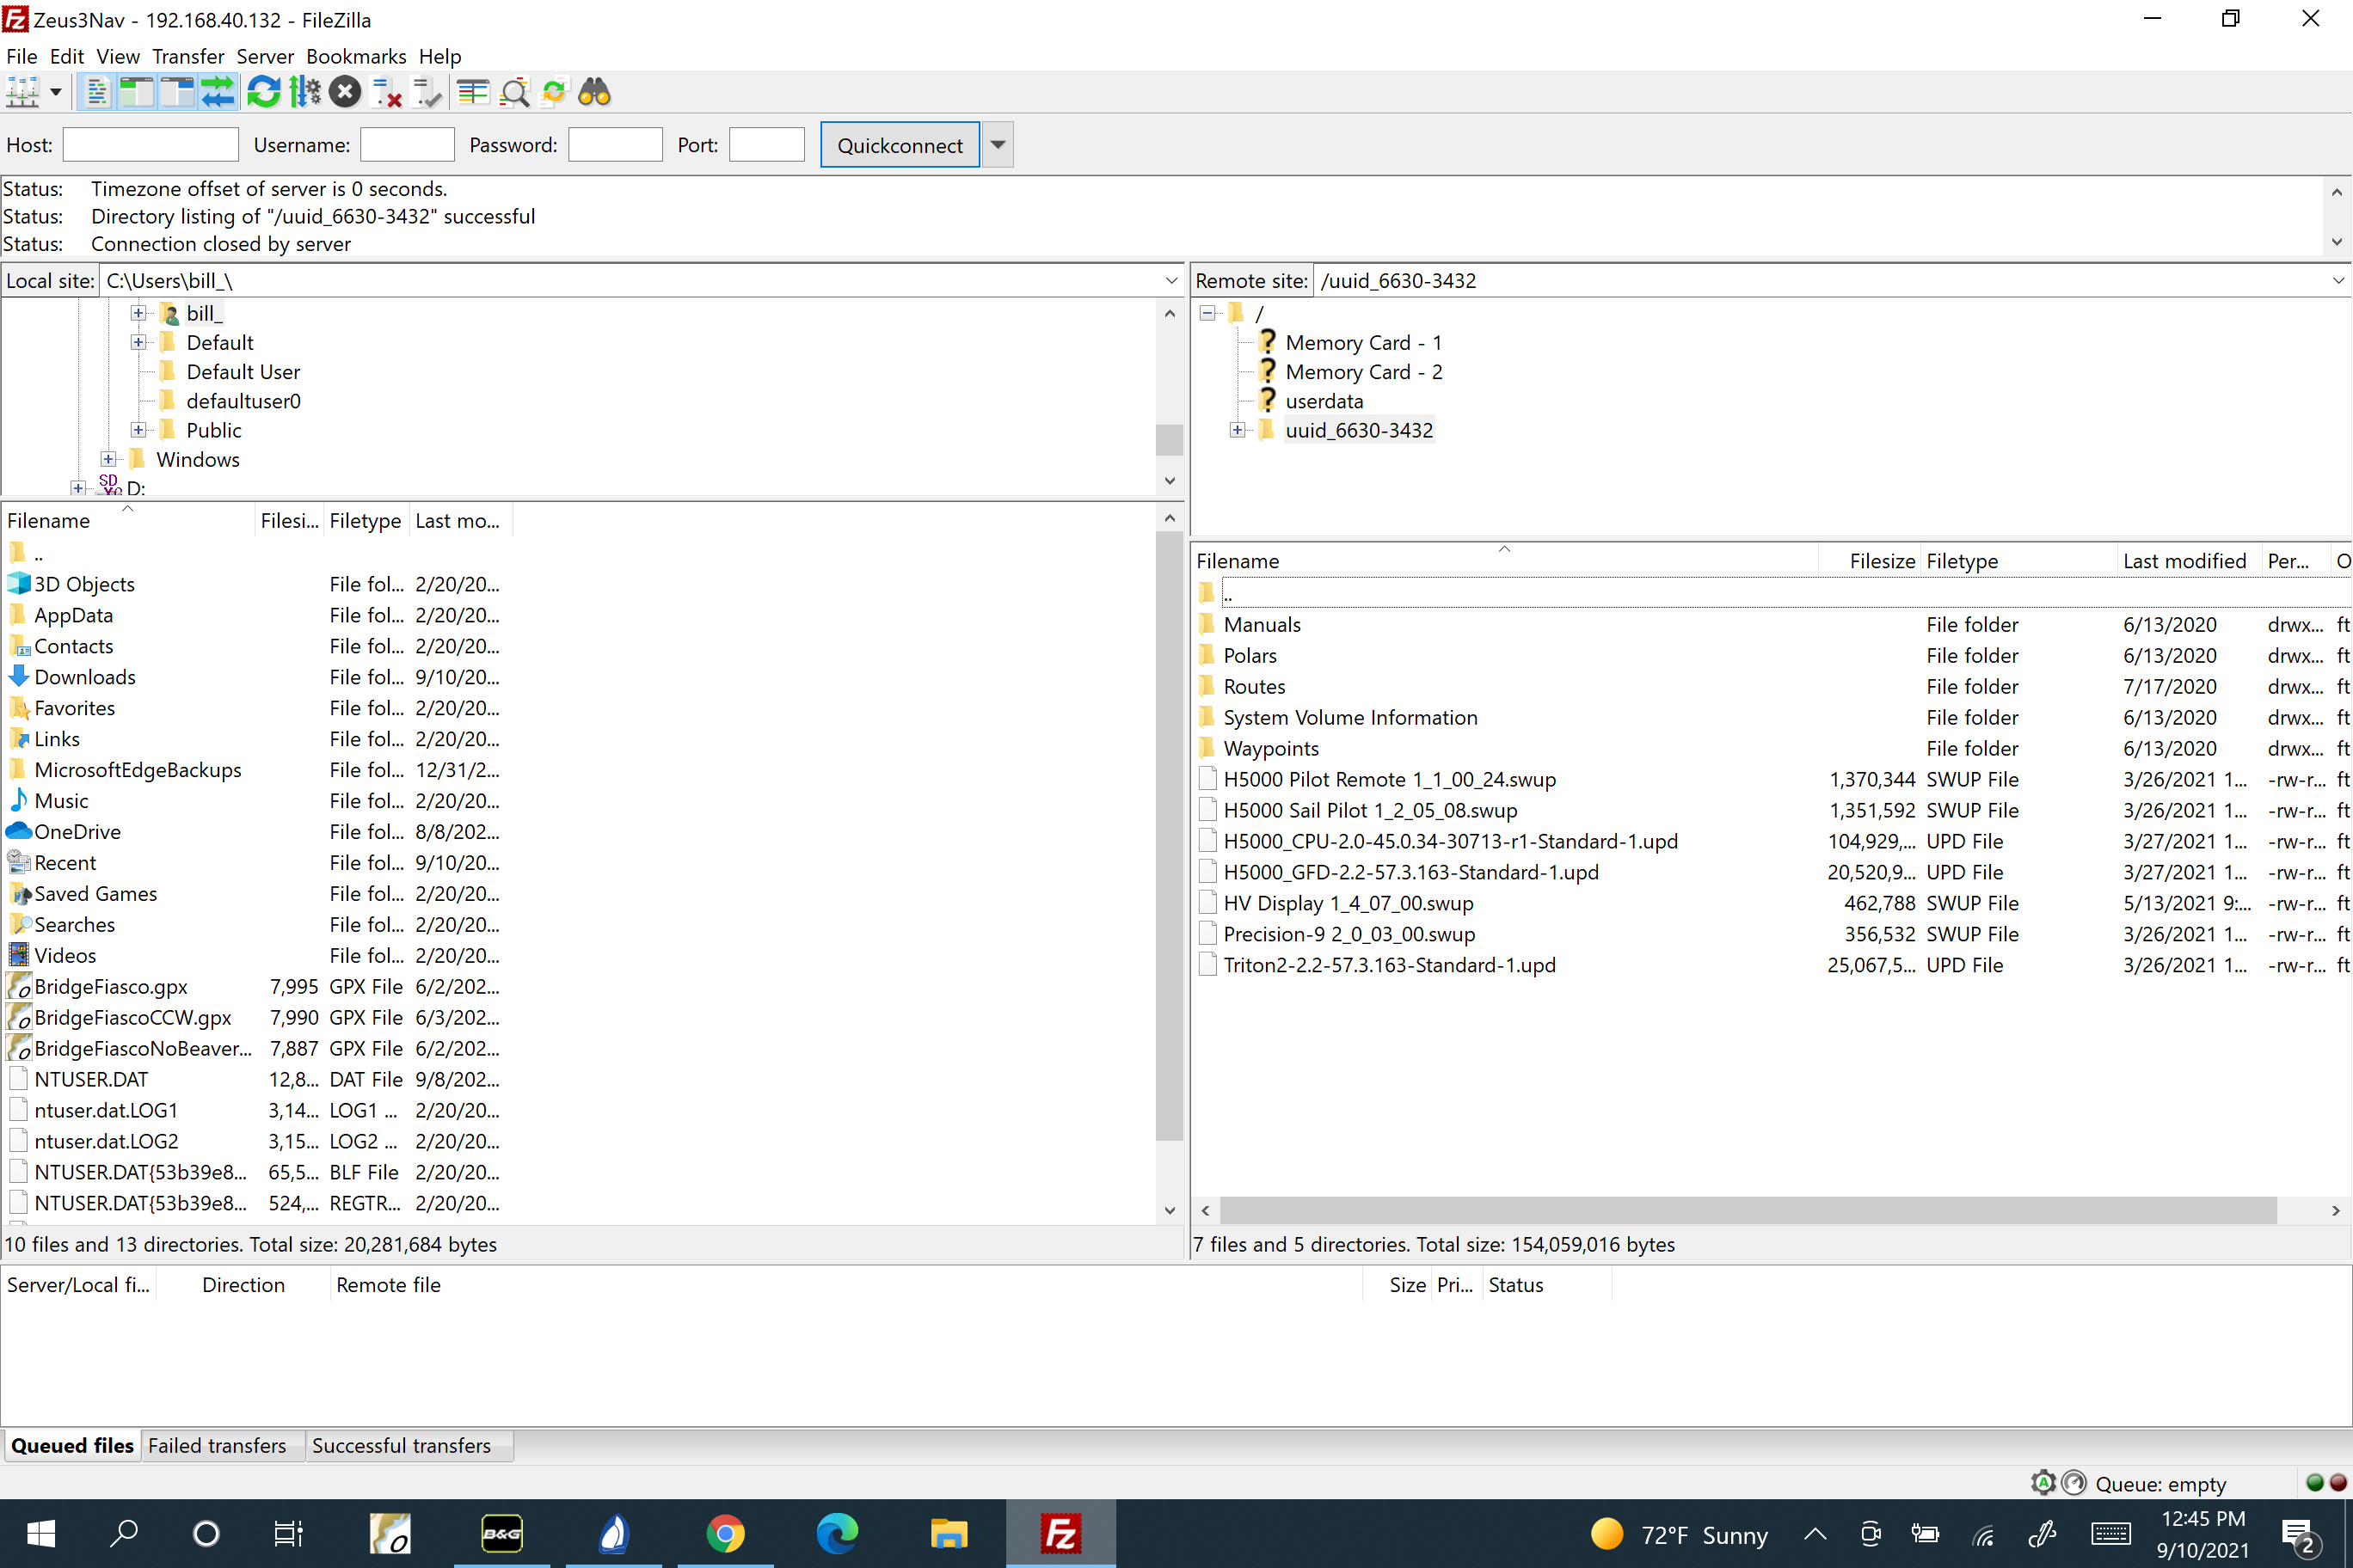Expand the uuid_6630-3432 remote tree node
Viewport: 2353px width, 1568px height.
1238,430
